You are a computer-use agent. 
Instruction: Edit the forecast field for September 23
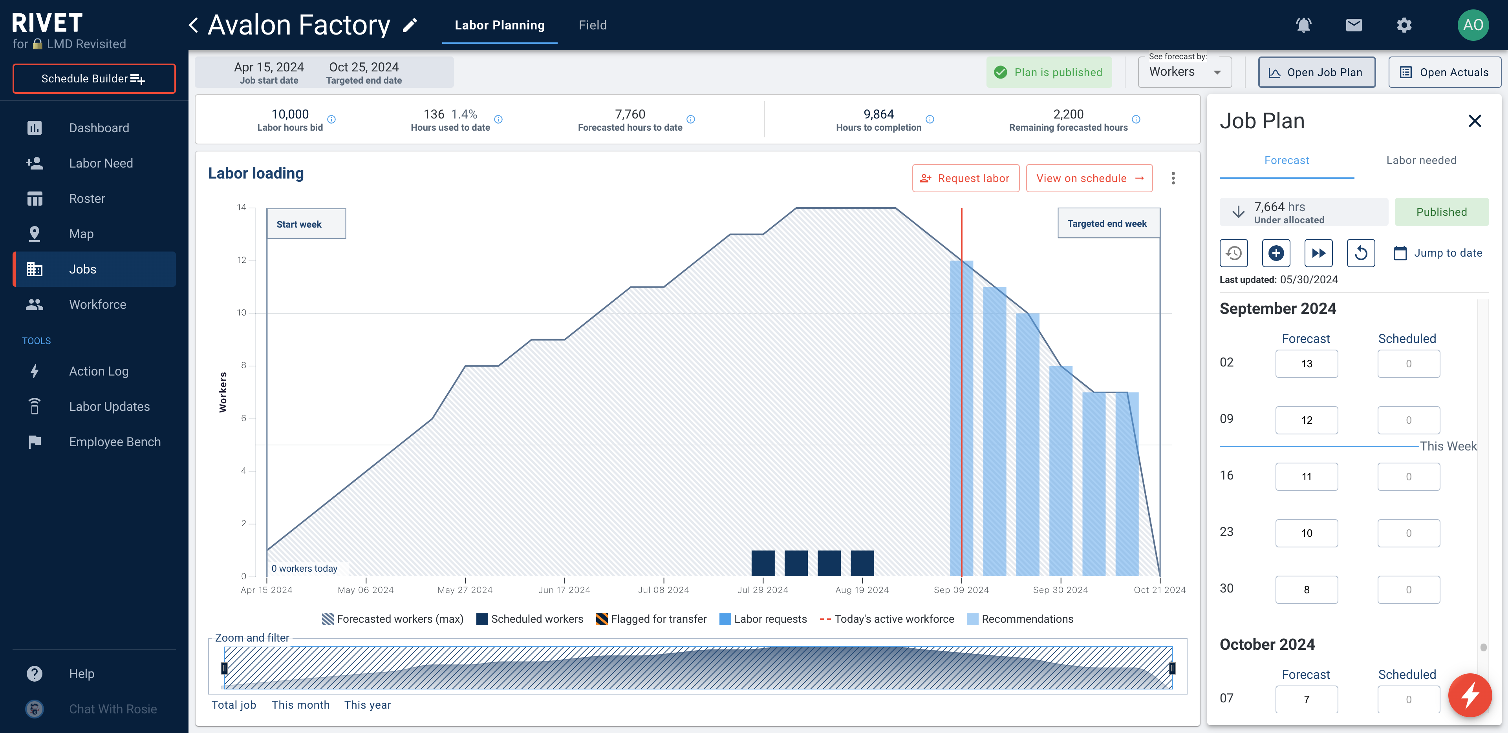tap(1307, 534)
